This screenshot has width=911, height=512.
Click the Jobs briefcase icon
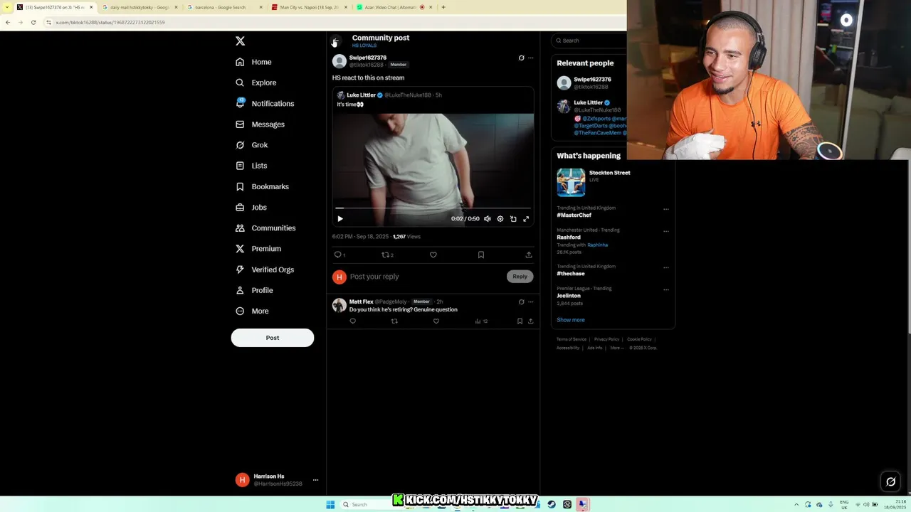[x=240, y=207]
